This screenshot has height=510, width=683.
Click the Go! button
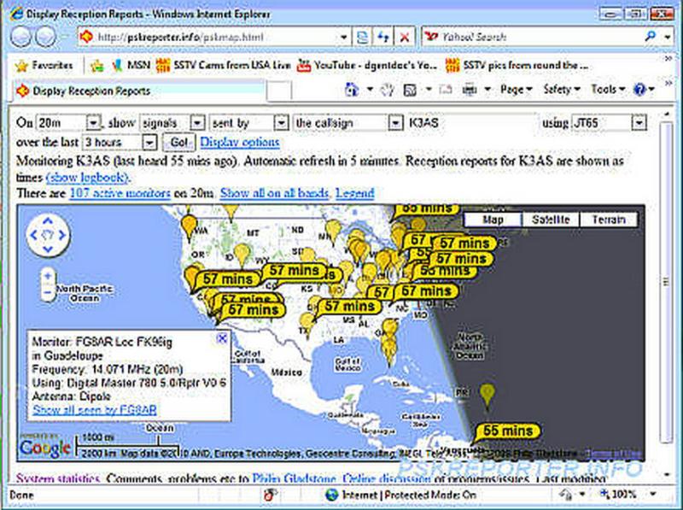pyautogui.click(x=178, y=142)
